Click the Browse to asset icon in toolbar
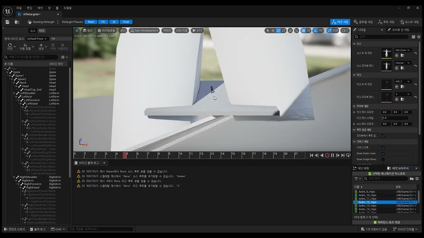 17,22
